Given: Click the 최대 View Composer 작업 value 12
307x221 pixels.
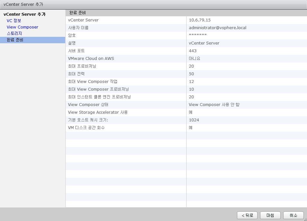Looking at the screenshot, I should (191, 82).
